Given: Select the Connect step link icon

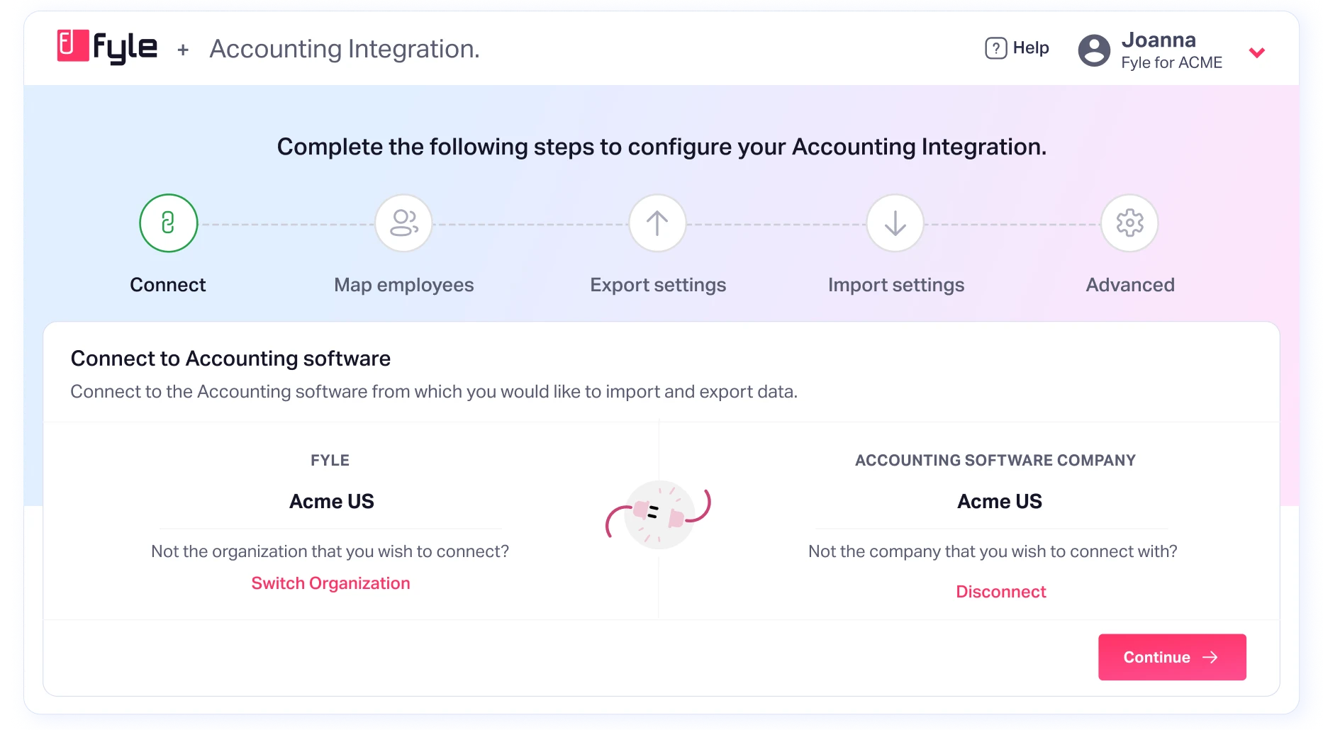Looking at the screenshot, I should [x=168, y=223].
